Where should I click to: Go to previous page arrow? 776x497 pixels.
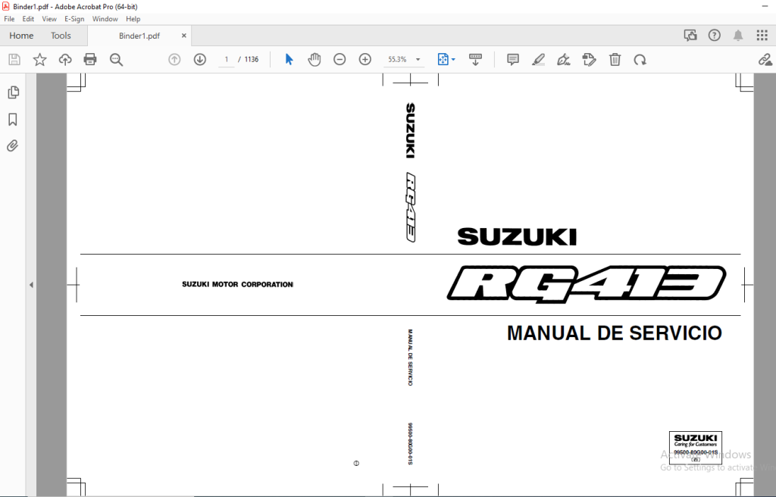(174, 59)
